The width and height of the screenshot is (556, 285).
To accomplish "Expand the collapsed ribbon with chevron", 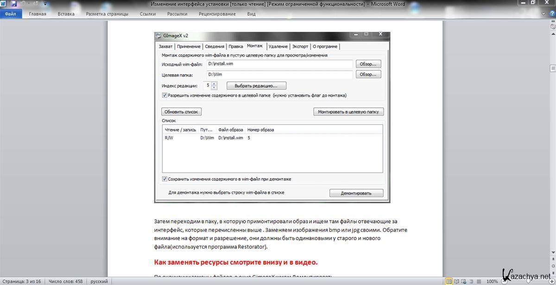I will pos(543,14).
